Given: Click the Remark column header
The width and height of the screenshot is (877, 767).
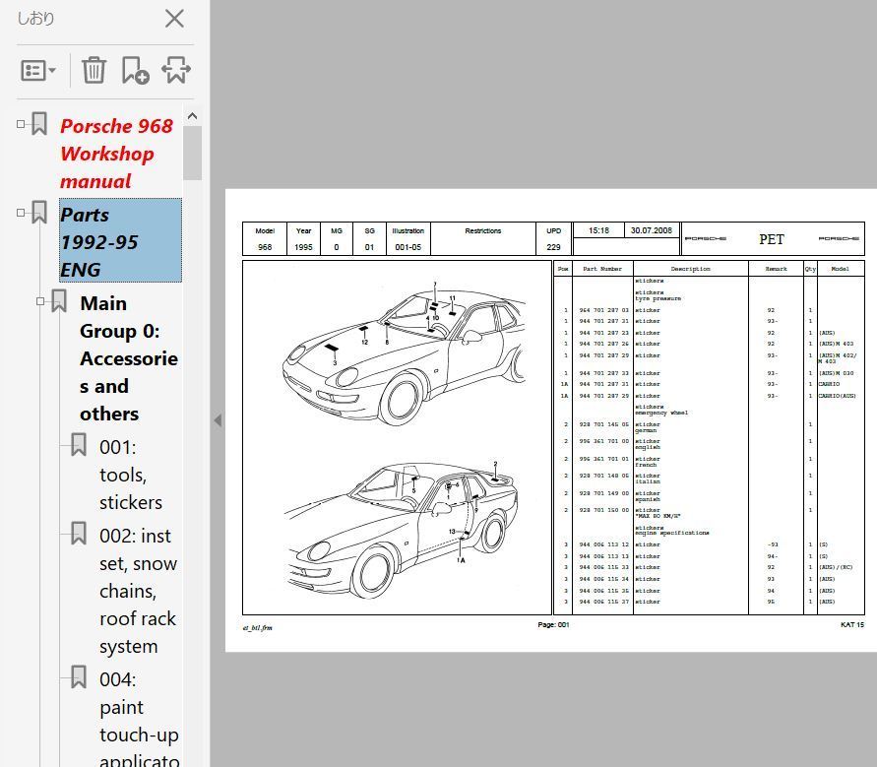Looking at the screenshot, I should click(777, 269).
